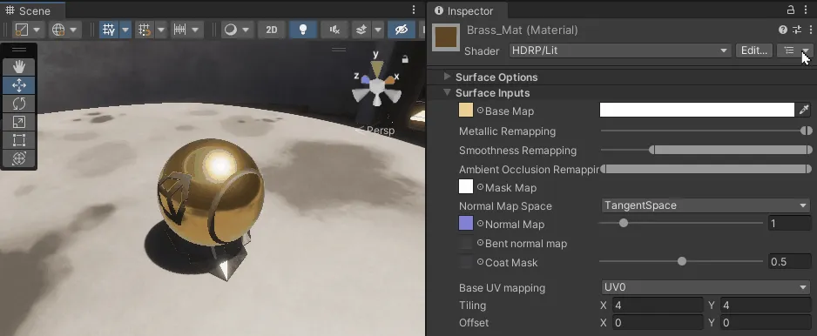Viewport: 817px width, 336px height.
Task: Open grid snapping settings dropdown arrow
Action: [161, 30]
